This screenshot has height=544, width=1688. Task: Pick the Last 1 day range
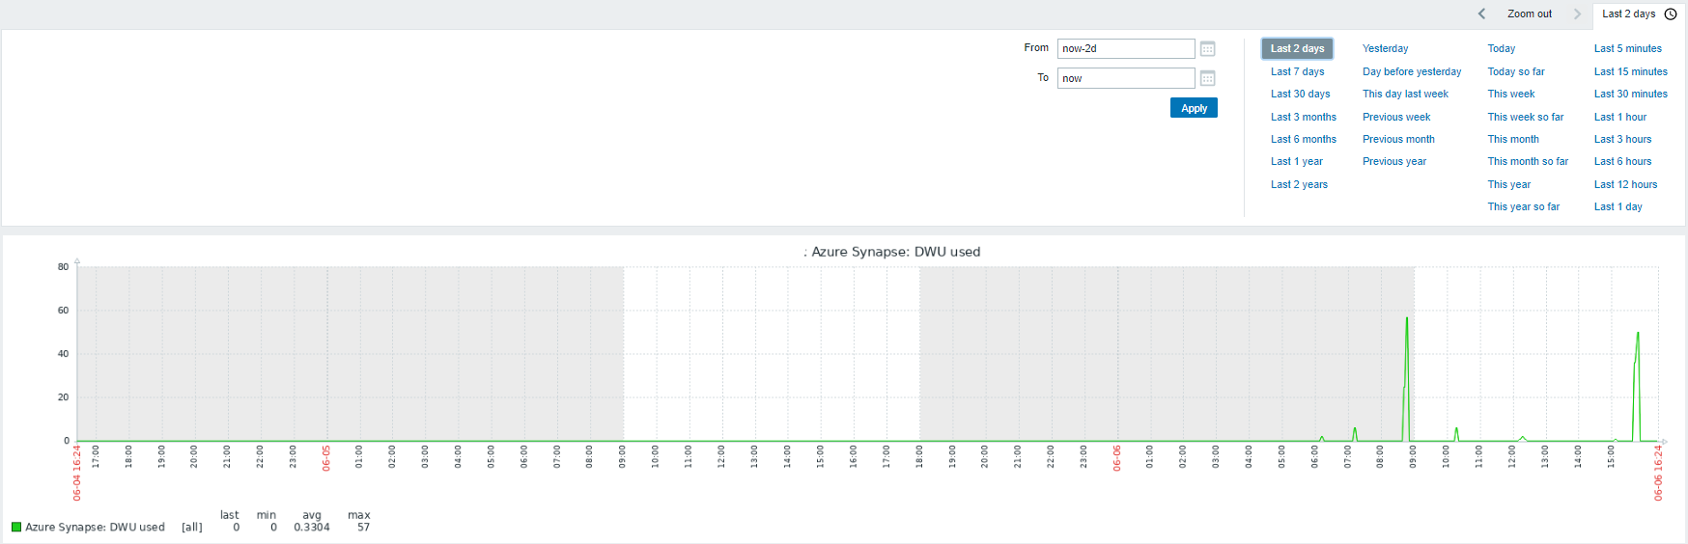tap(1618, 206)
